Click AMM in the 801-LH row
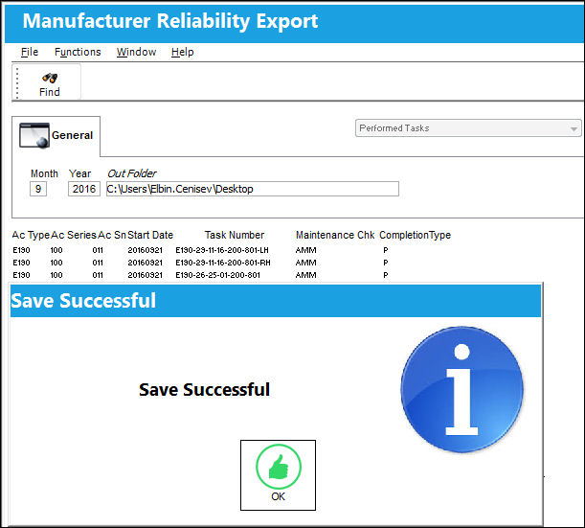The height and width of the screenshot is (528, 585). click(306, 250)
